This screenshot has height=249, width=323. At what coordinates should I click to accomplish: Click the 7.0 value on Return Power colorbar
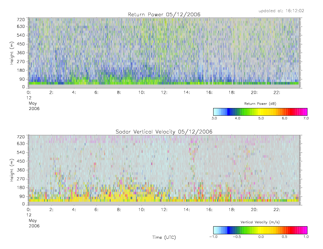306,118
